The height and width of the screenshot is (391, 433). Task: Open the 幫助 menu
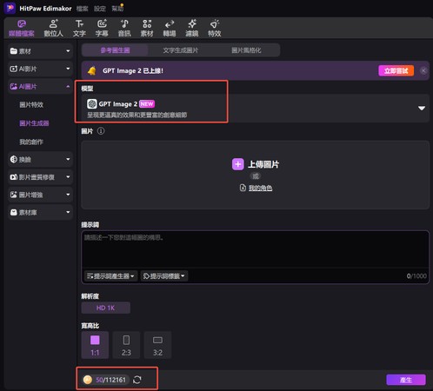coord(117,9)
